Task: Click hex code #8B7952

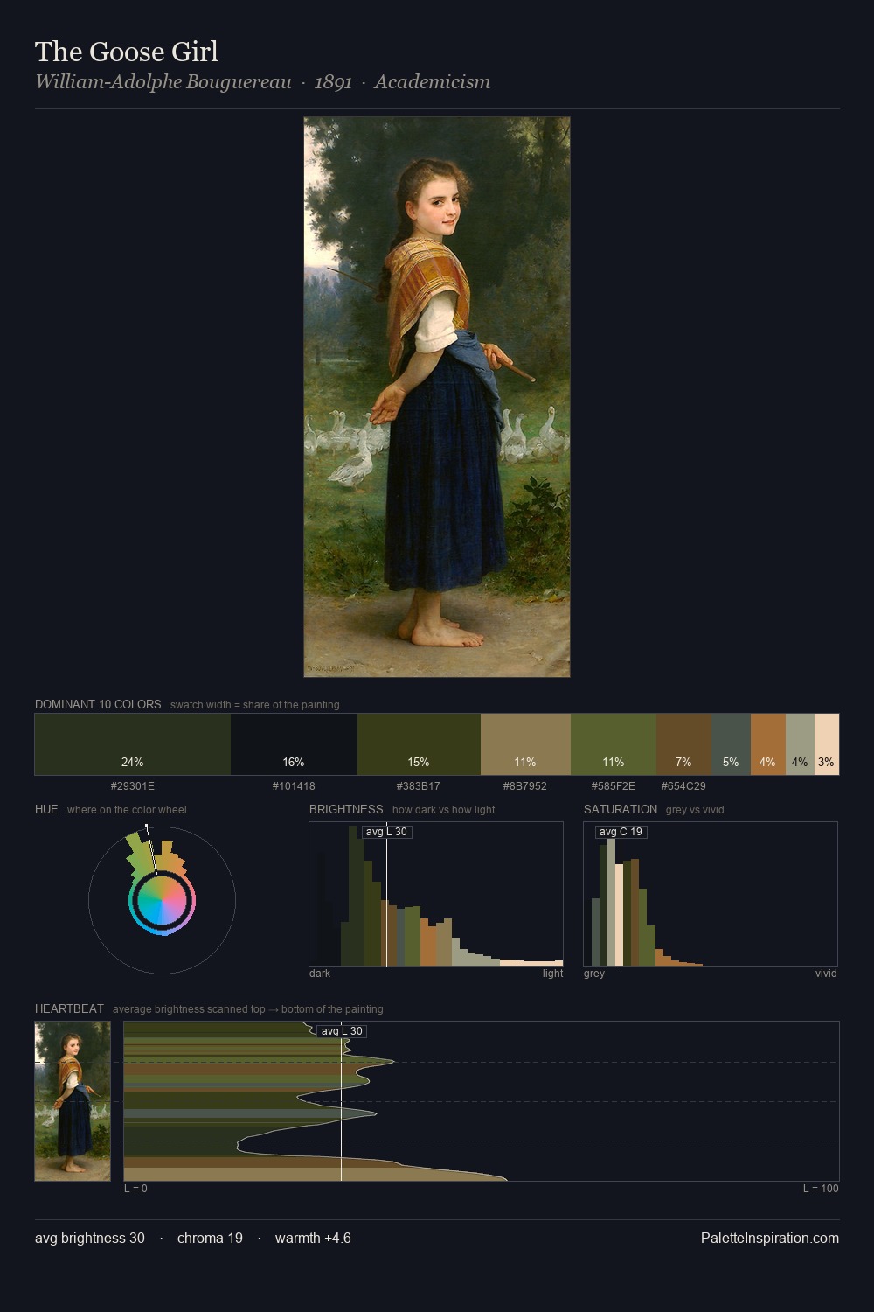Action: [525, 786]
